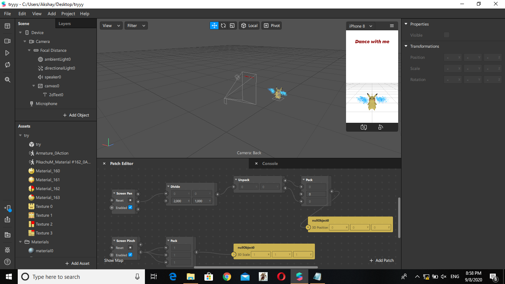Open the workspace layout icon in left toolbar

(x=7, y=26)
